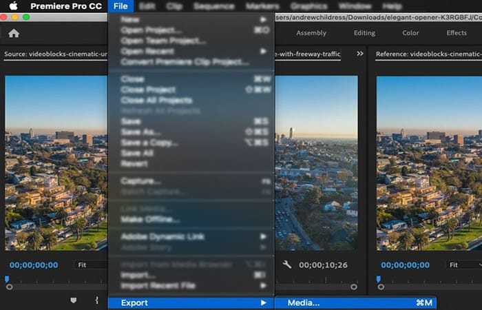Choose Close Project menu item

coord(191,90)
